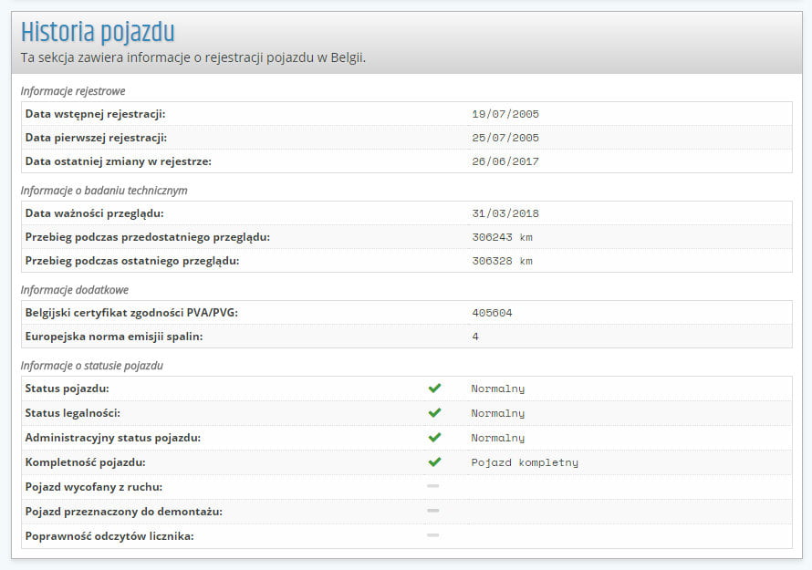Click the gray dash for Pojazd wycofany z ruchu
Viewport: 812px width, 570px height.
click(x=433, y=487)
